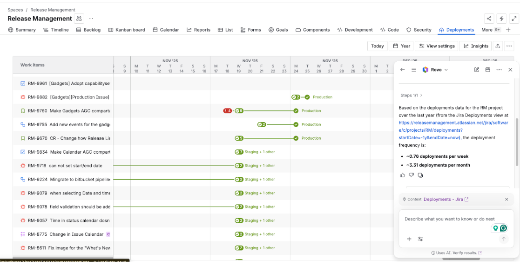This screenshot has width=520, height=265.
Task: Open the Rovo input settings sliders icon
Action: tap(420, 239)
